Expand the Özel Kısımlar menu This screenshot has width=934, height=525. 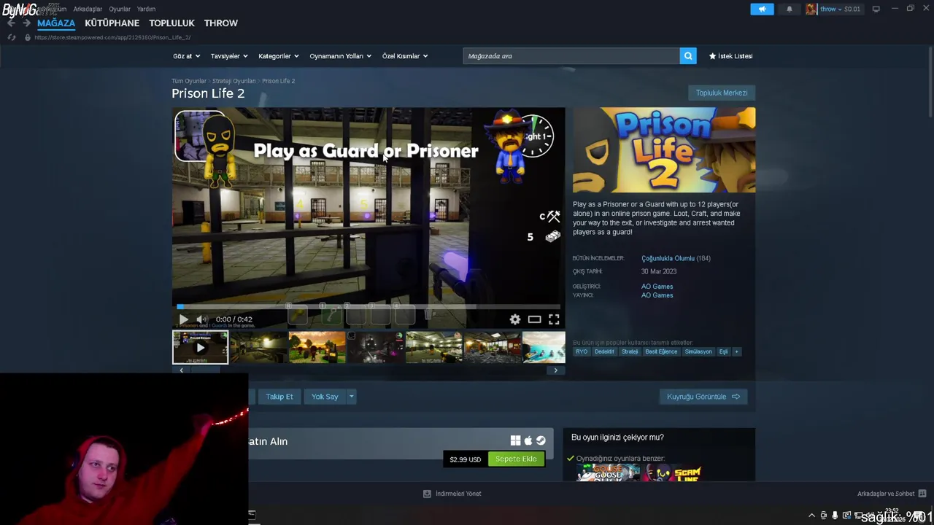pos(405,56)
